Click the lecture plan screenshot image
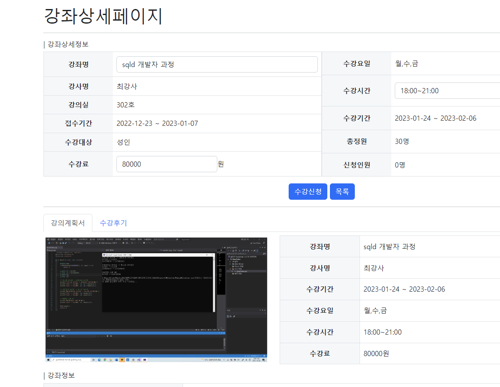500x387 pixels. click(x=155, y=300)
